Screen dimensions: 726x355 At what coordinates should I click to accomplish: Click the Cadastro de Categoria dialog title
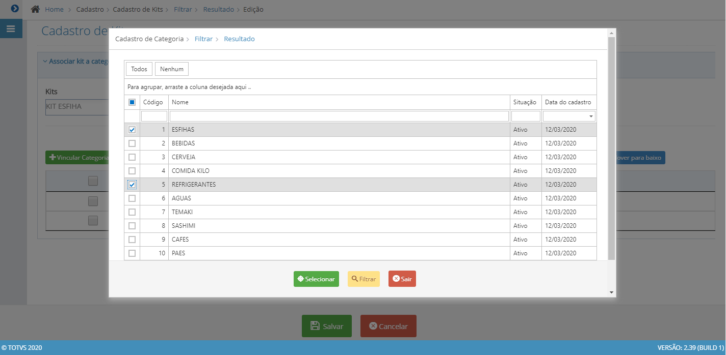tap(149, 39)
